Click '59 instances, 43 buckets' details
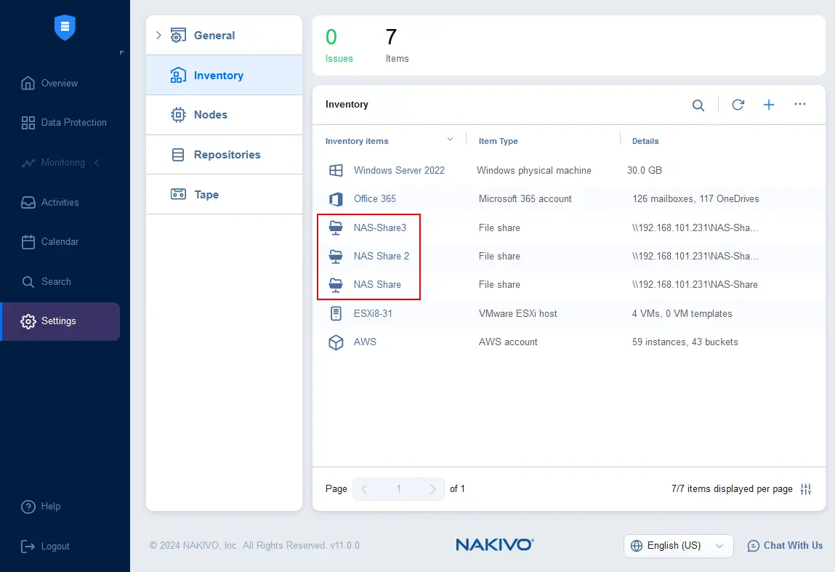Viewport: 835px width, 572px height. (685, 342)
